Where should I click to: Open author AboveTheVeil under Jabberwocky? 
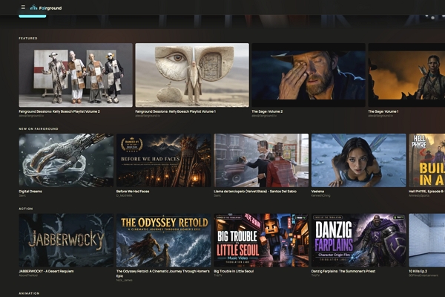point(28,275)
